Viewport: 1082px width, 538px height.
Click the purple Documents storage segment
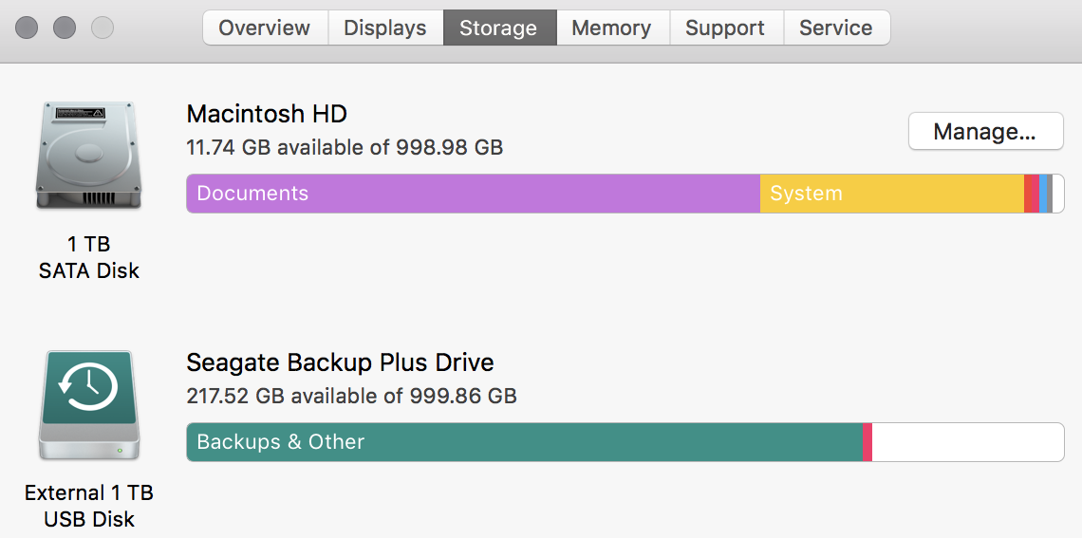point(473,194)
